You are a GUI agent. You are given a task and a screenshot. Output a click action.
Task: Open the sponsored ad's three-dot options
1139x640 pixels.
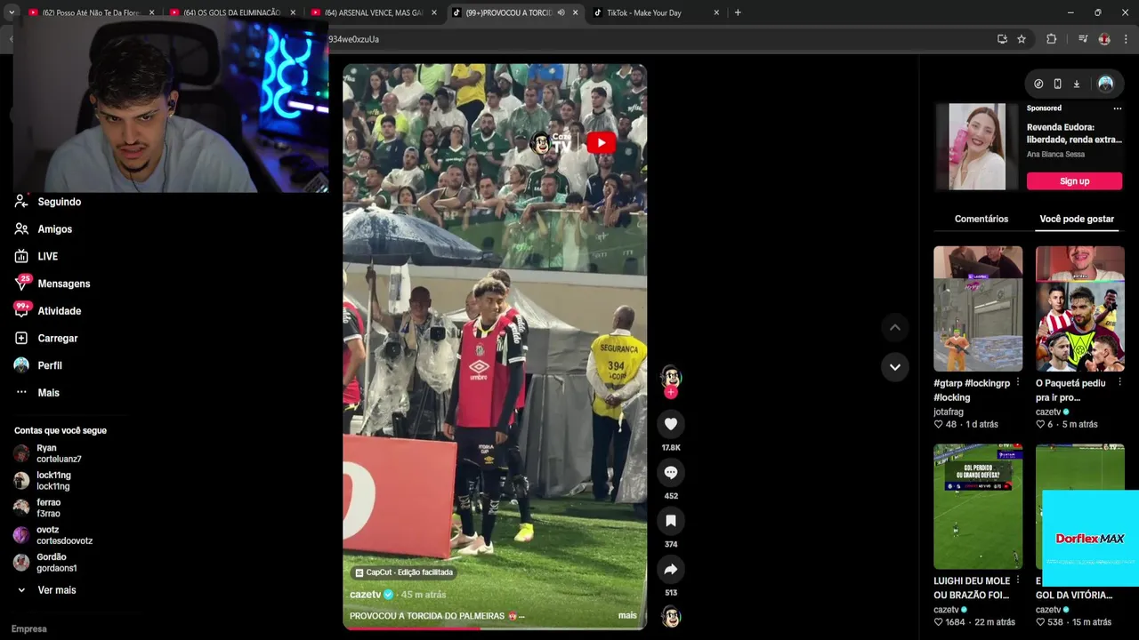tap(1118, 108)
